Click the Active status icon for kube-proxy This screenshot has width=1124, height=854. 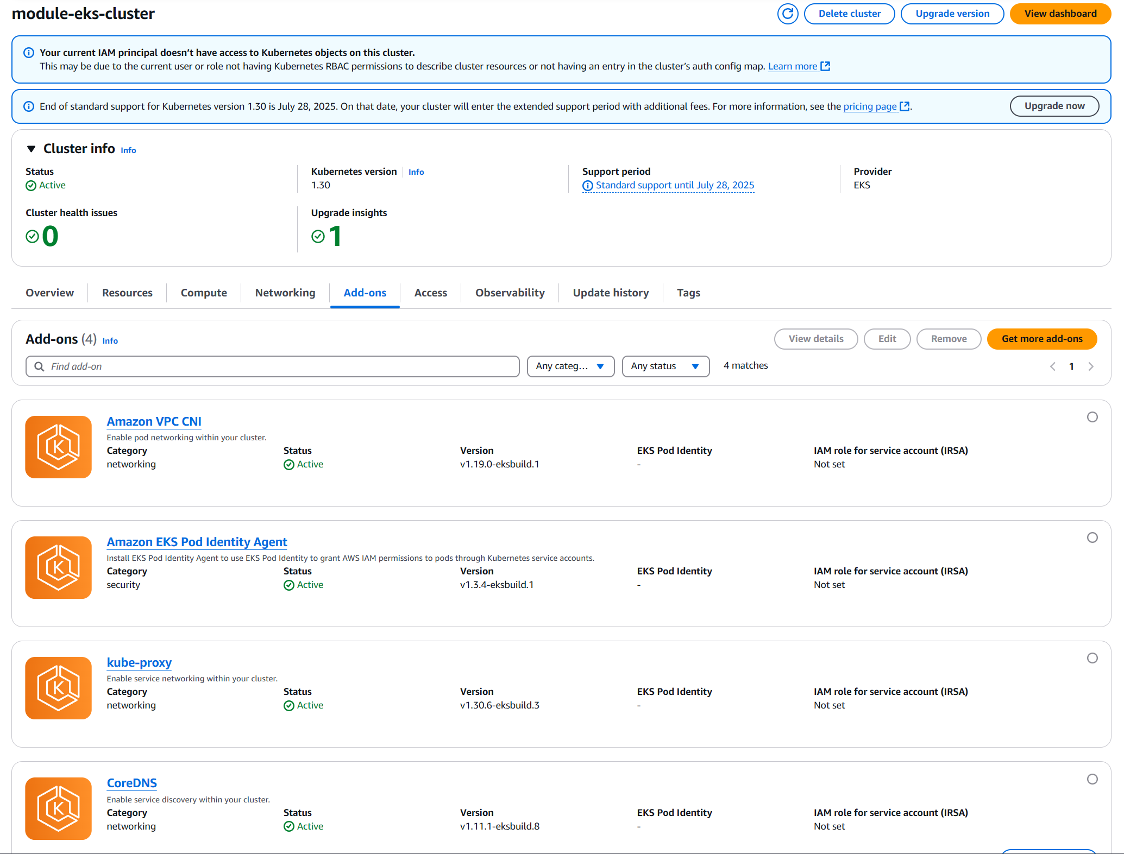coord(289,706)
